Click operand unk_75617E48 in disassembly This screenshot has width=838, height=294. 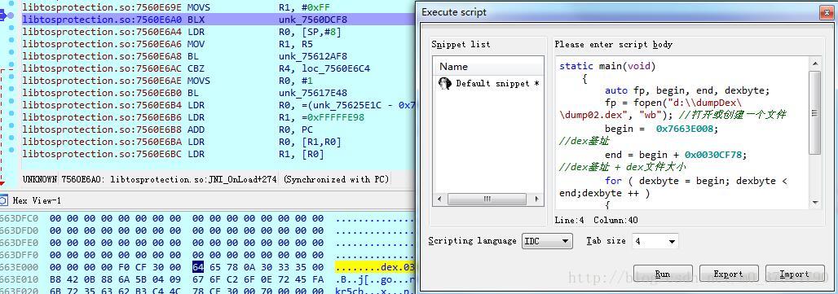click(x=313, y=93)
